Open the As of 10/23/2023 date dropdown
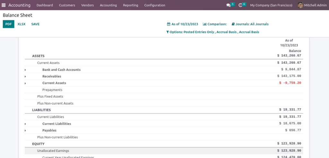This screenshot has width=329, height=158. [182, 24]
